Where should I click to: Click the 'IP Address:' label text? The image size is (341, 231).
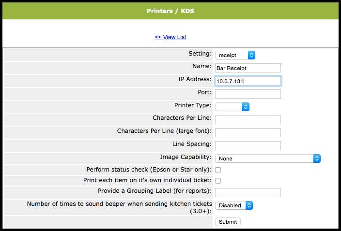[x=195, y=79]
